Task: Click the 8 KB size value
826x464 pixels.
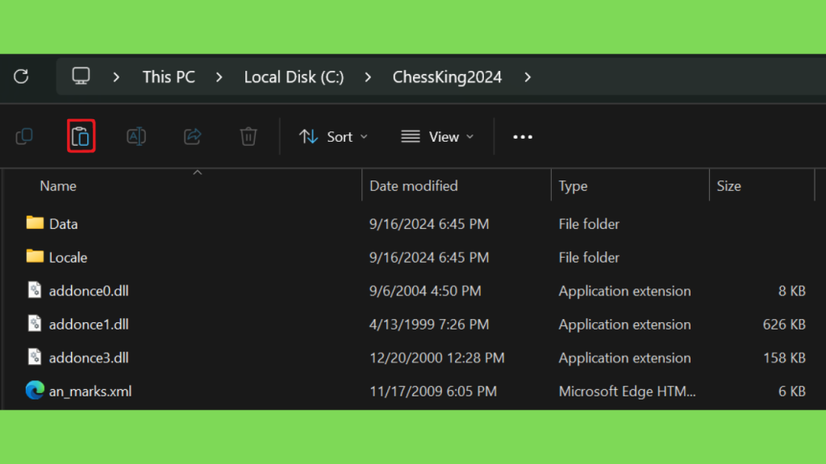Action: [x=792, y=291]
